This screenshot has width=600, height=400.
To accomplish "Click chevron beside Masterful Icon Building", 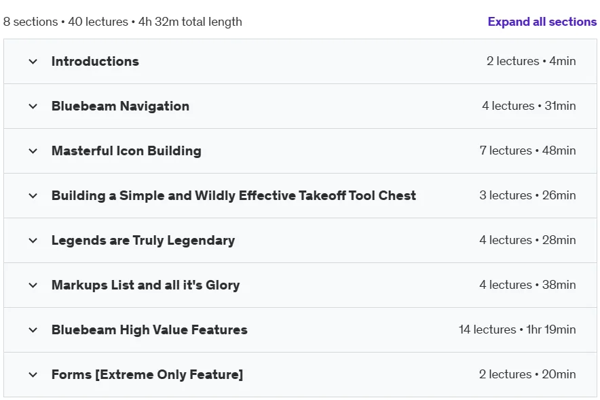I will [33, 151].
